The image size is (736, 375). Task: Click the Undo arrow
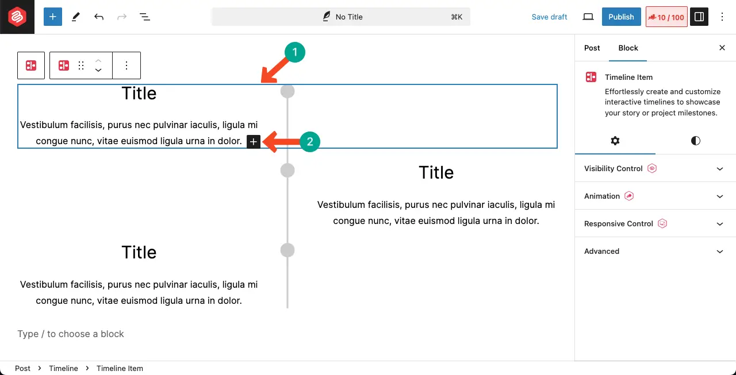click(x=99, y=17)
